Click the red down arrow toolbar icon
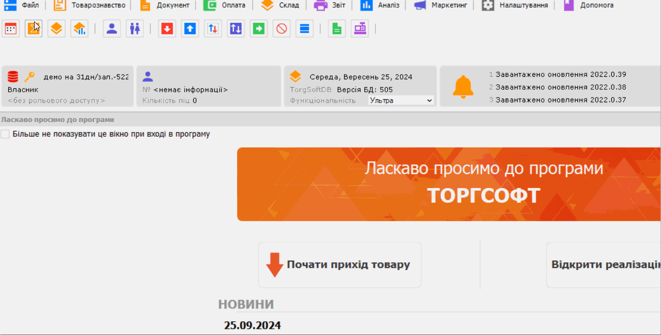This screenshot has height=335, width=661. 167,29
